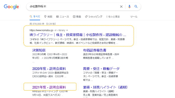Switch to the ニュース news tab

click(x=62, y=17)
